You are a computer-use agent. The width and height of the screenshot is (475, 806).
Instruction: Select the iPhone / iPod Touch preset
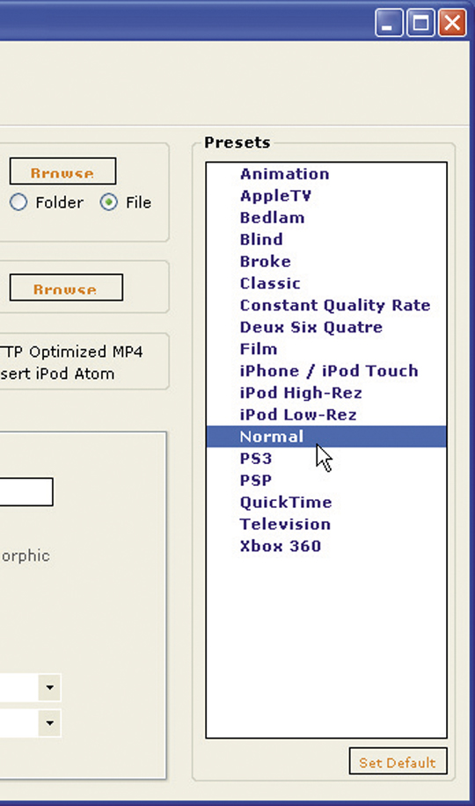329,371
